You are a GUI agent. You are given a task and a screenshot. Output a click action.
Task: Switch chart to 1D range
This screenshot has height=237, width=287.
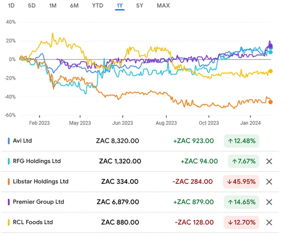click(11, 5)
